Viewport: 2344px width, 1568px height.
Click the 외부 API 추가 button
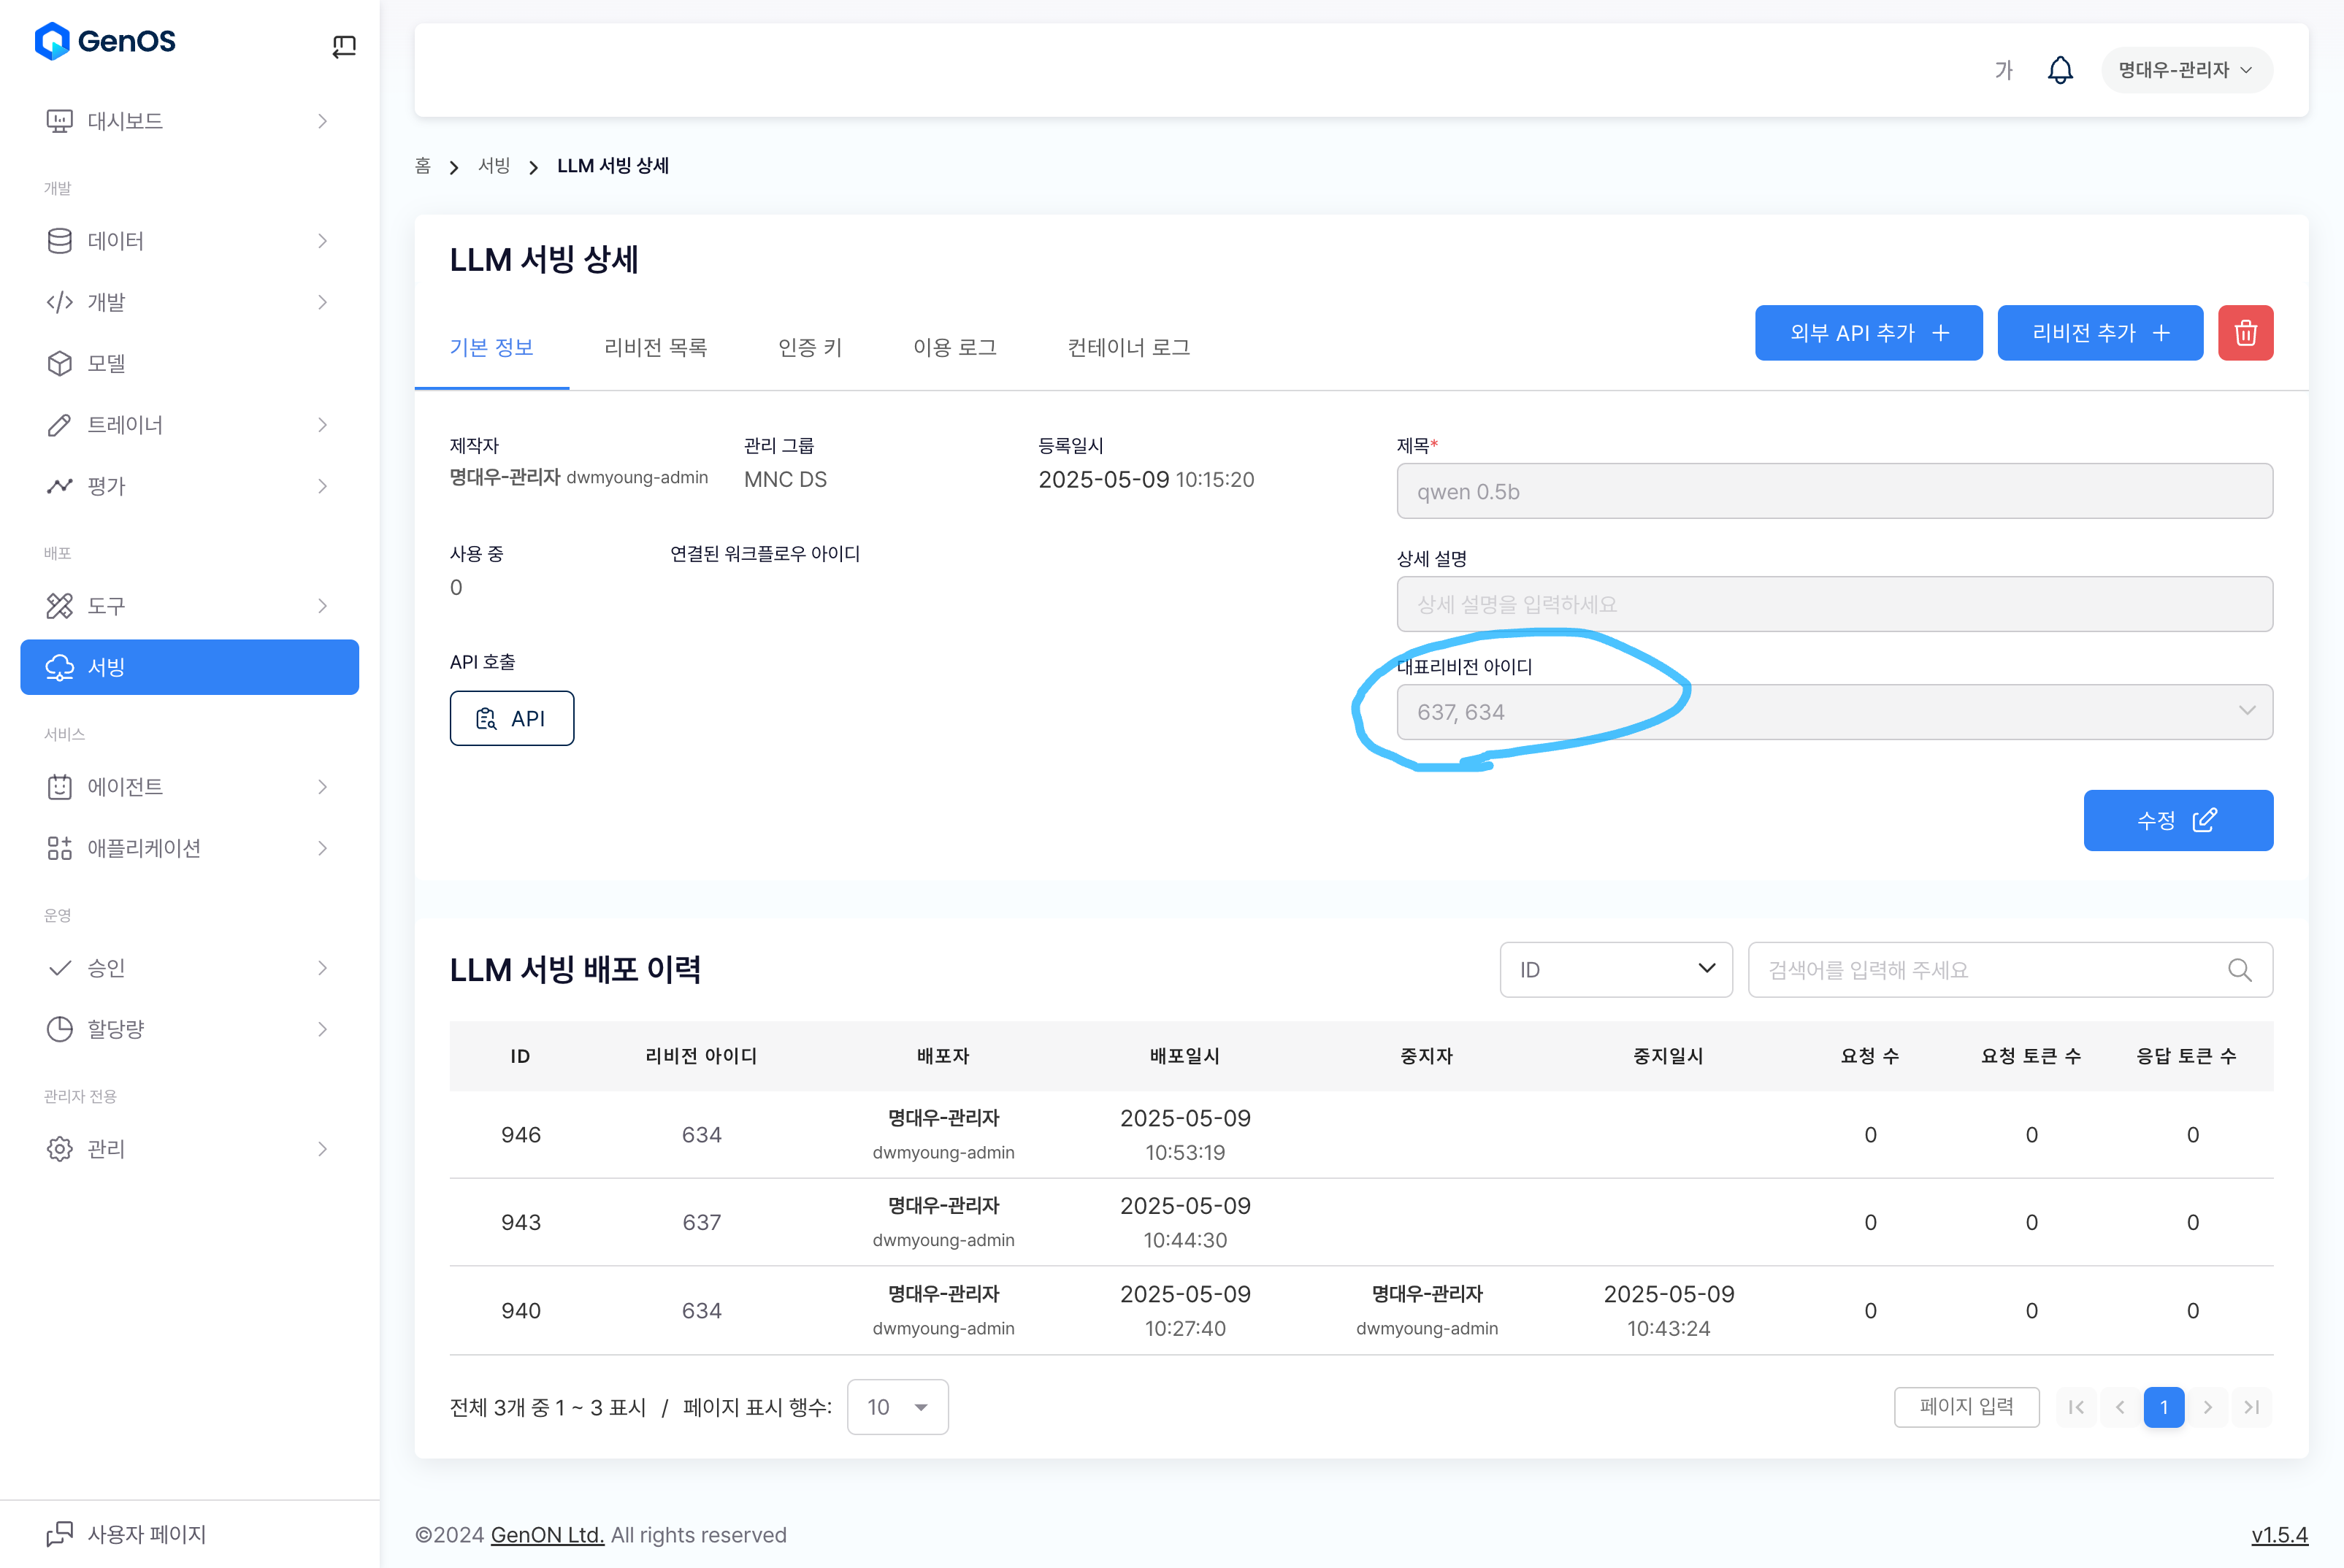pyautogui.click(x=1868, y=333)
